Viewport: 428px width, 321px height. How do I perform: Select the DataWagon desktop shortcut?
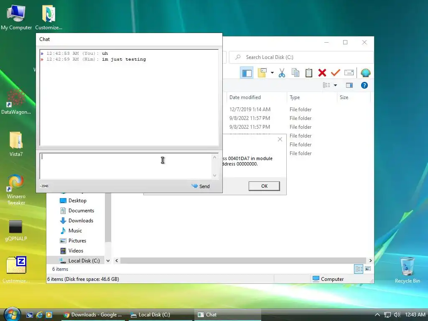point(16,102)
